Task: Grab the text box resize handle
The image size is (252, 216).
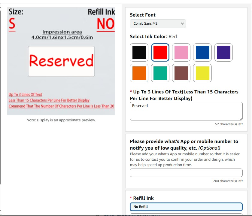Action: [x=241, y=119]
